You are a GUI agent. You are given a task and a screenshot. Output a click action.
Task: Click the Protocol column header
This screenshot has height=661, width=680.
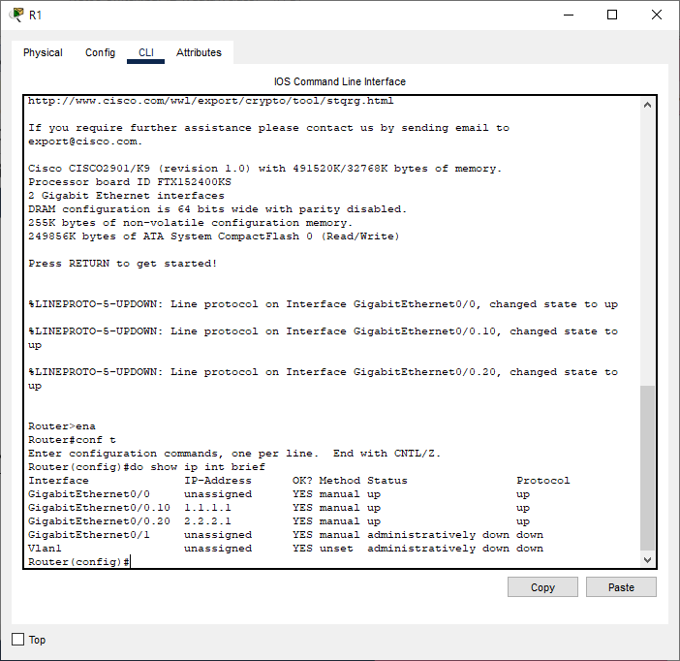pyautogui.click(x=543, y=481)
